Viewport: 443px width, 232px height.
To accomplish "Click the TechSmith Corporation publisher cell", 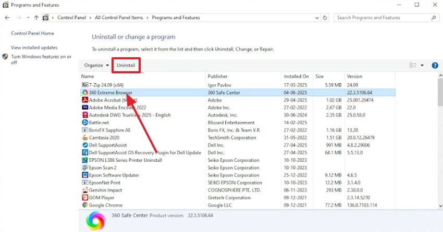I will click(x=232, y=137).
